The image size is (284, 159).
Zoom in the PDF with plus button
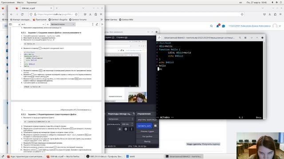pos(47,24)
